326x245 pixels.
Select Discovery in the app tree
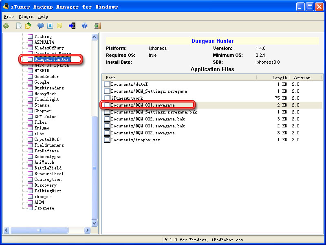[x=45, y=185]
